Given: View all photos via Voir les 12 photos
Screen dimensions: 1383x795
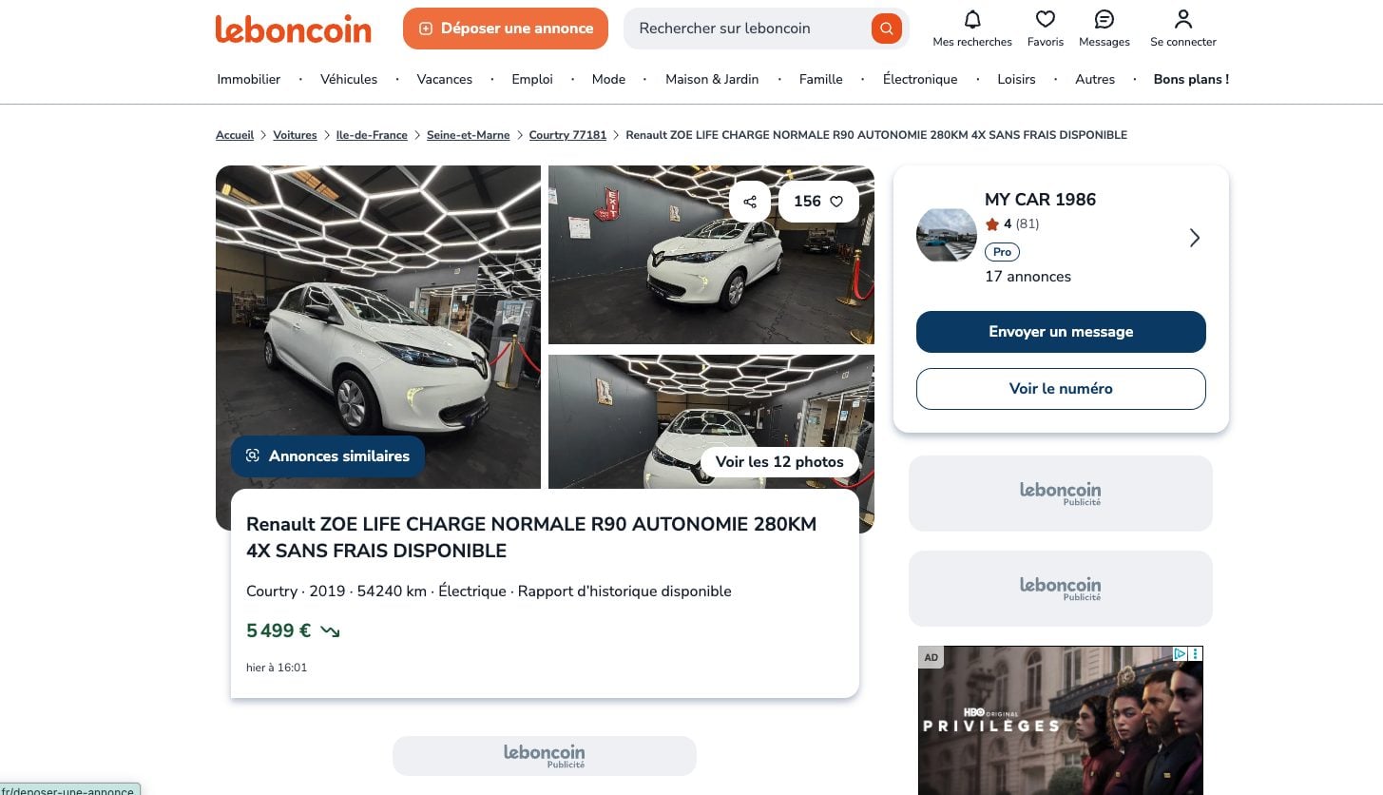Looking at the screenshot, I should (779, 461).
